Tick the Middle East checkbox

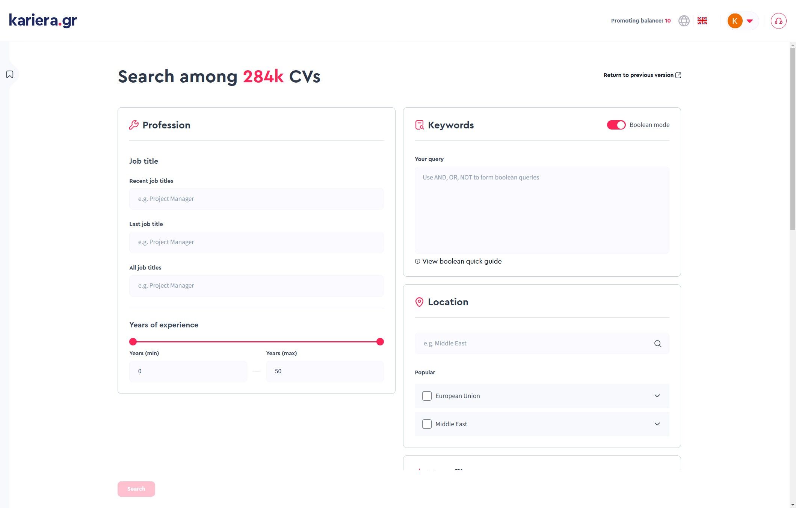(x=427, y=424)
